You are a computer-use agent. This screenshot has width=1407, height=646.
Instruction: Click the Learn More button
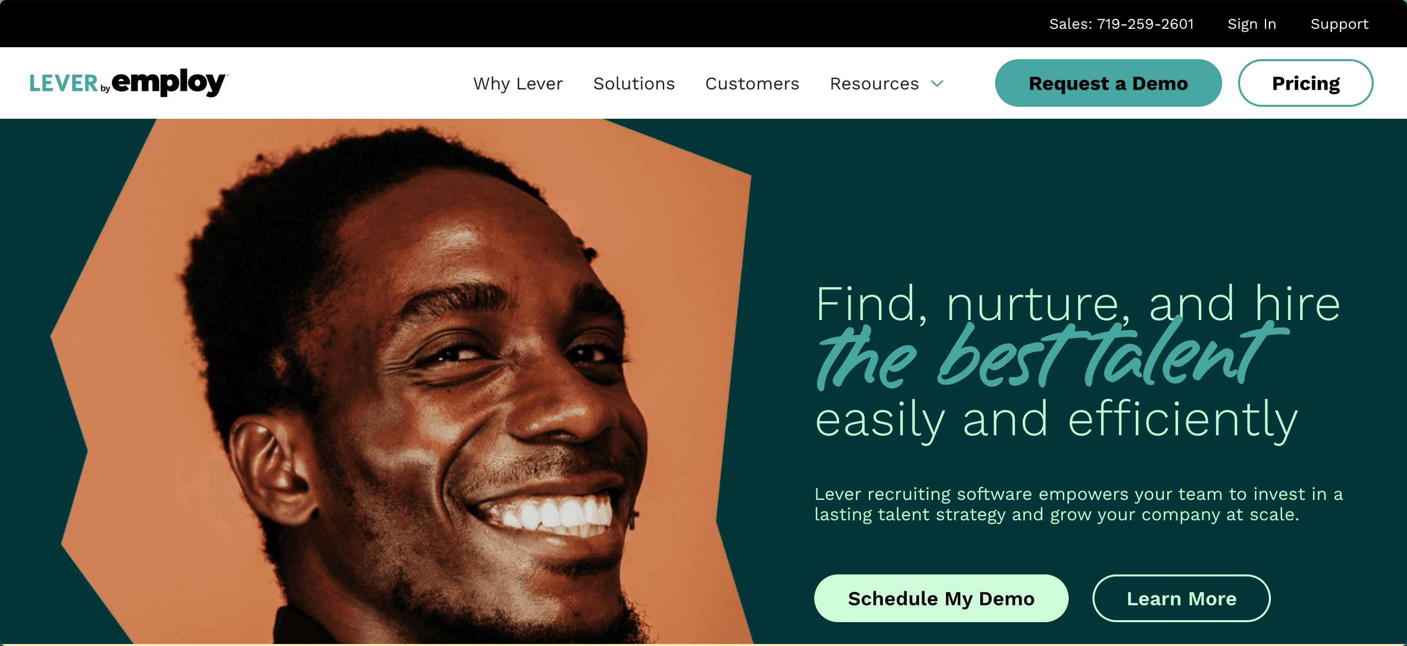point(1181,598)
